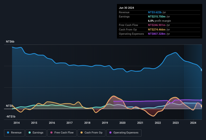This screenshot has height=140, width=206.
Task: Click the 2021 x-axis label
Action: (140, 123)
